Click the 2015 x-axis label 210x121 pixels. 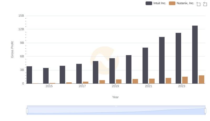(49, 86)
